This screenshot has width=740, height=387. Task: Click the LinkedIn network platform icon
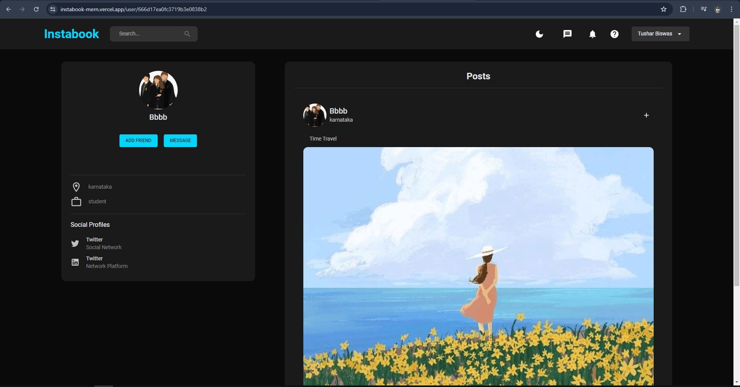[x=75, y=262]
